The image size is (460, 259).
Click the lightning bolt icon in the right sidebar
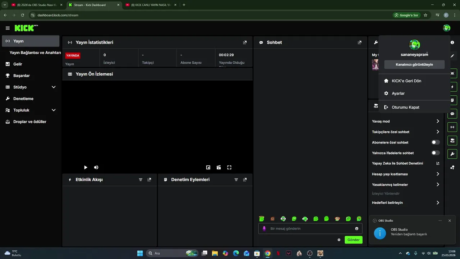[452, 87]
